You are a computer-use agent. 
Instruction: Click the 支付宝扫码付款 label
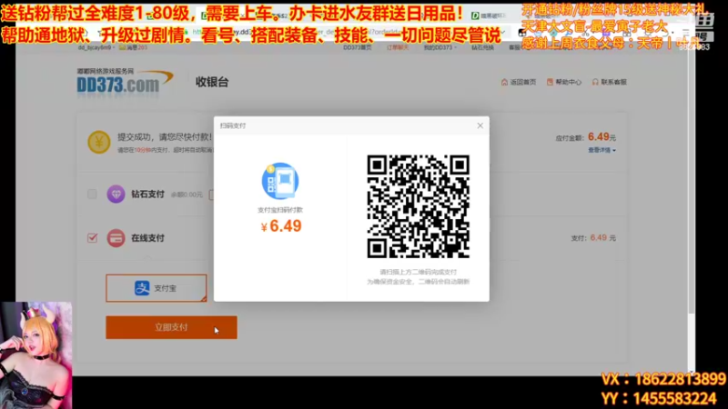click(x=280, y=210)
